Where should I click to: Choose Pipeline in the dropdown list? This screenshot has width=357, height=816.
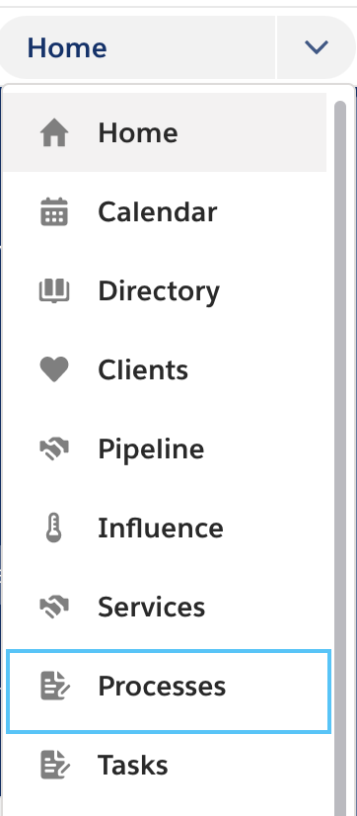[151, 449]
